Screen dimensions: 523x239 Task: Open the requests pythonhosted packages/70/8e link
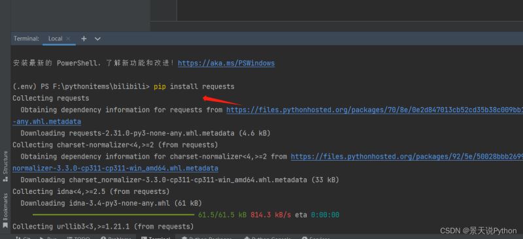pos(375,110)
